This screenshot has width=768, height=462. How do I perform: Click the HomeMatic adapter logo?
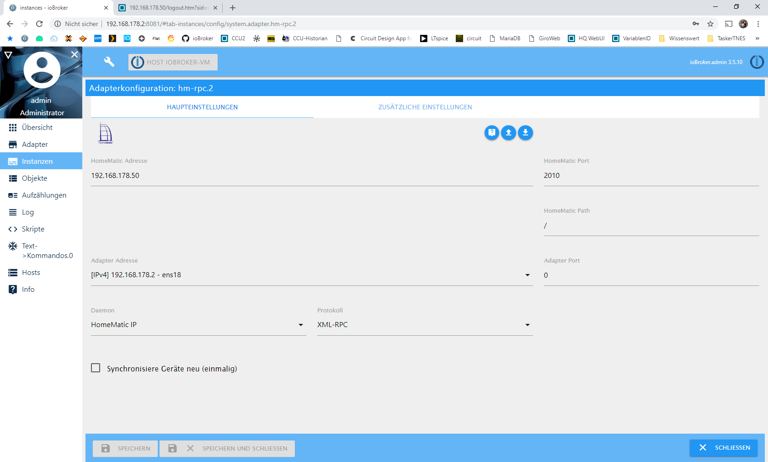pos(106,134)
